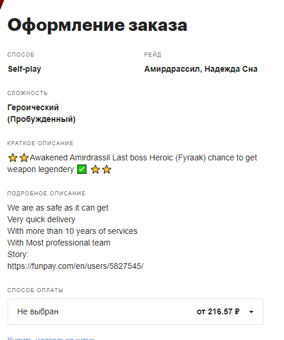Click the line 'With more than 10 years of services'
Viewport: 284px width, 340px height.
(72, 231)
